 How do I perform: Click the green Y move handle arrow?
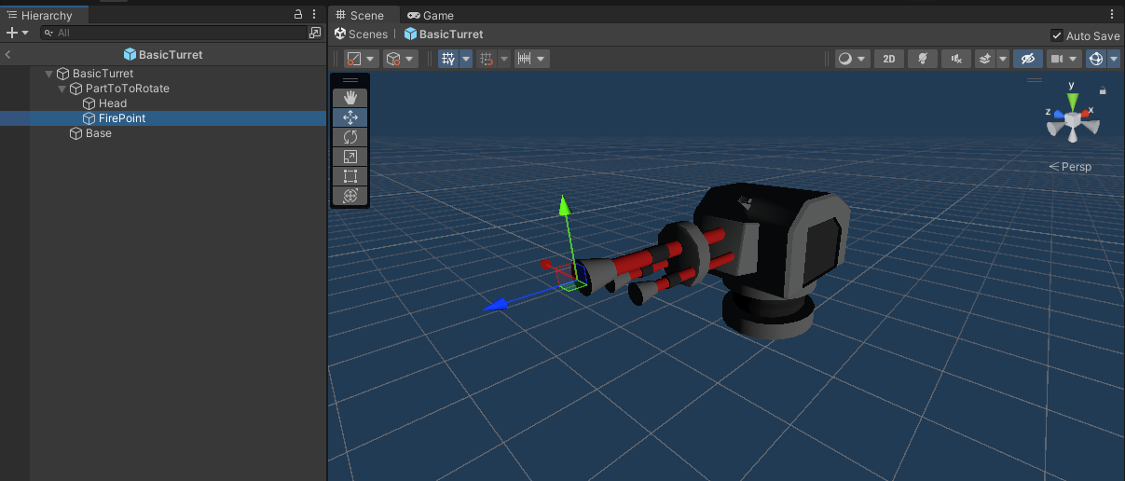tap(563, 207)
